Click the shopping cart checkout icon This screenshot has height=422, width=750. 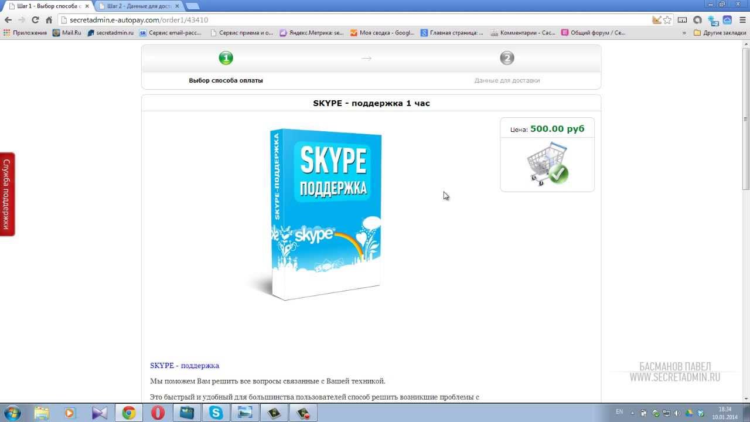pos(547,164)
